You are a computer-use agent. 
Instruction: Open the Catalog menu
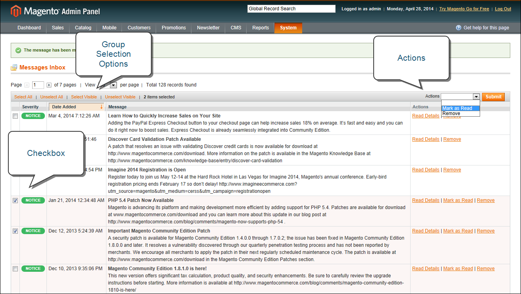click(x=83, y=28)
